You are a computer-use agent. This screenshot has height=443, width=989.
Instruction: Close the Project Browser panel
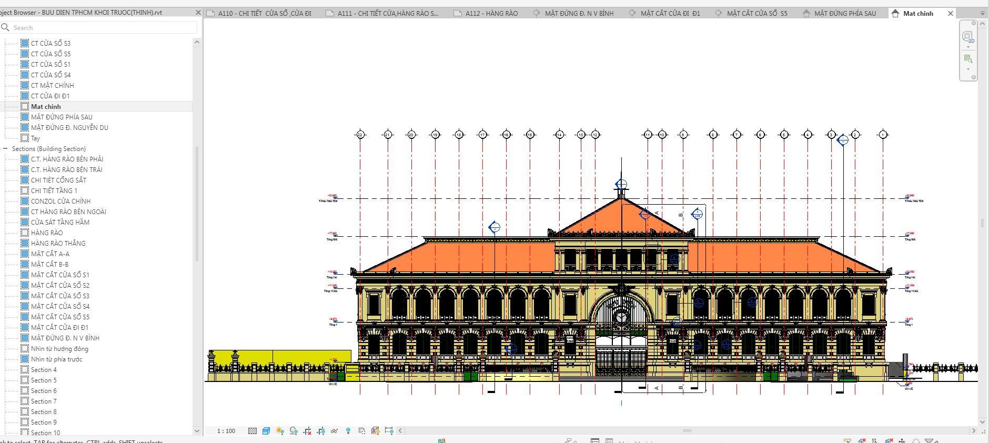point(198,12)
